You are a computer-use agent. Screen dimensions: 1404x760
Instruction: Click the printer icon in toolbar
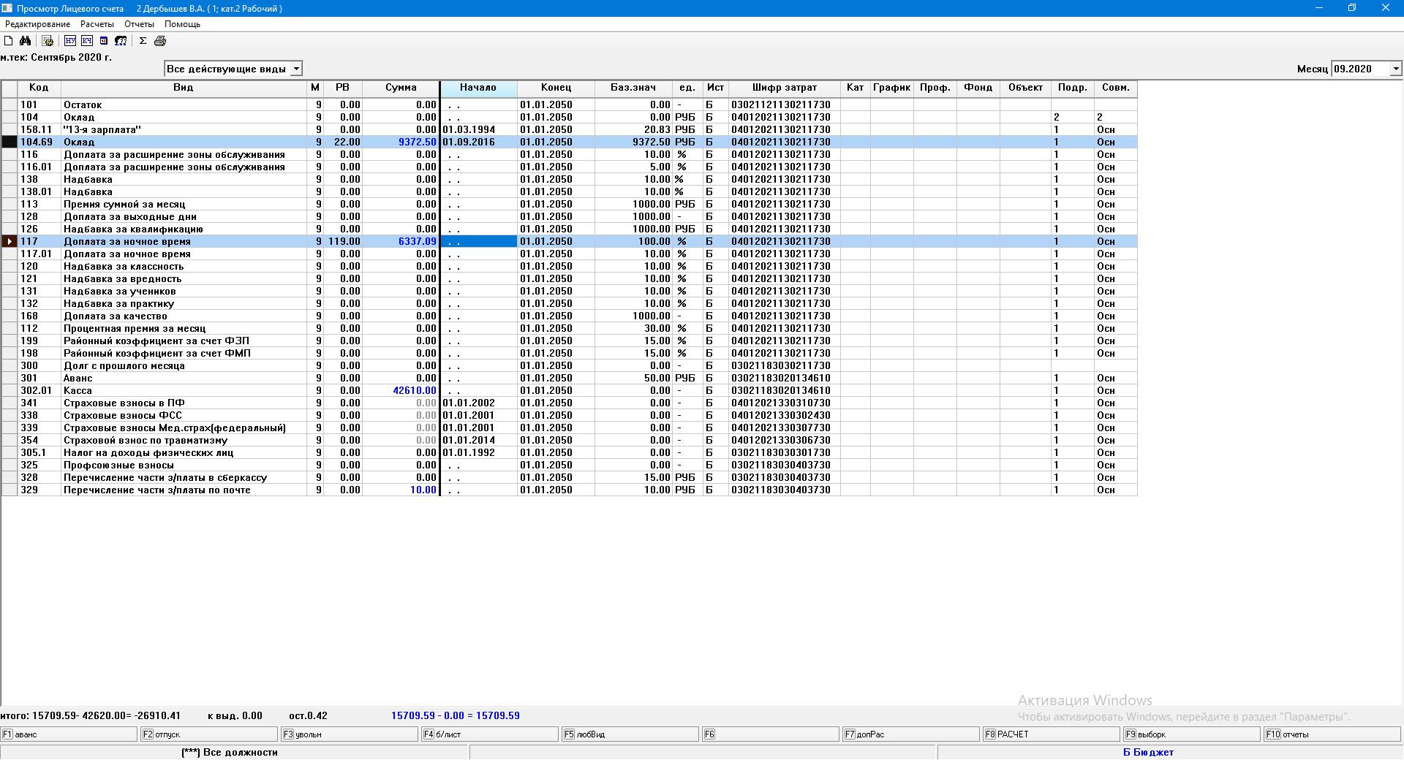[160, 41]
